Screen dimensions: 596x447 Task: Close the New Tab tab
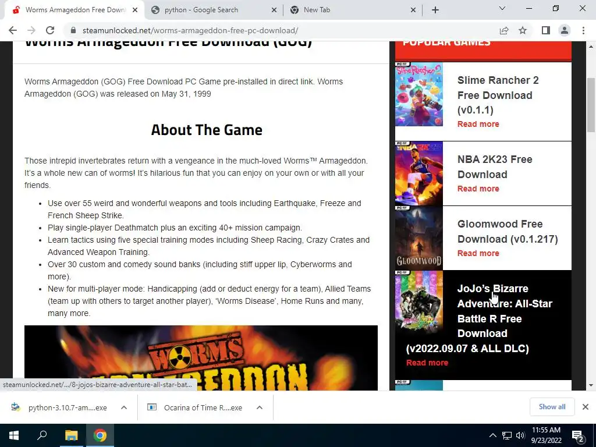(413, 10)
